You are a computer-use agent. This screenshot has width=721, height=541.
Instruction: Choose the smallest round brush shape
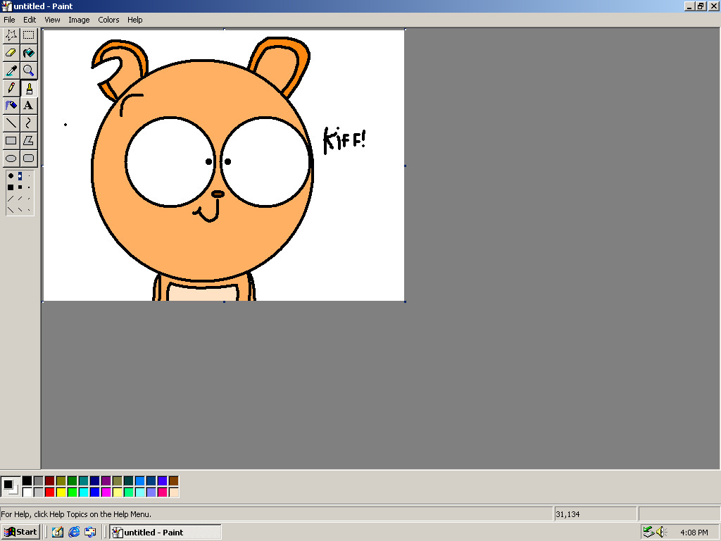[x=29, y=175]
